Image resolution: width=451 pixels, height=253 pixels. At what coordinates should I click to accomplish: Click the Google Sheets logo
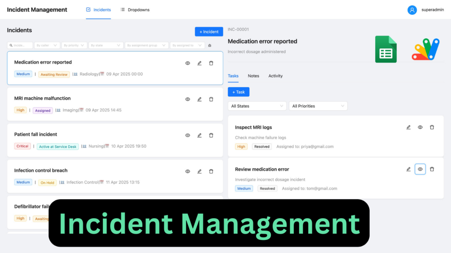(x=386, y=49)
